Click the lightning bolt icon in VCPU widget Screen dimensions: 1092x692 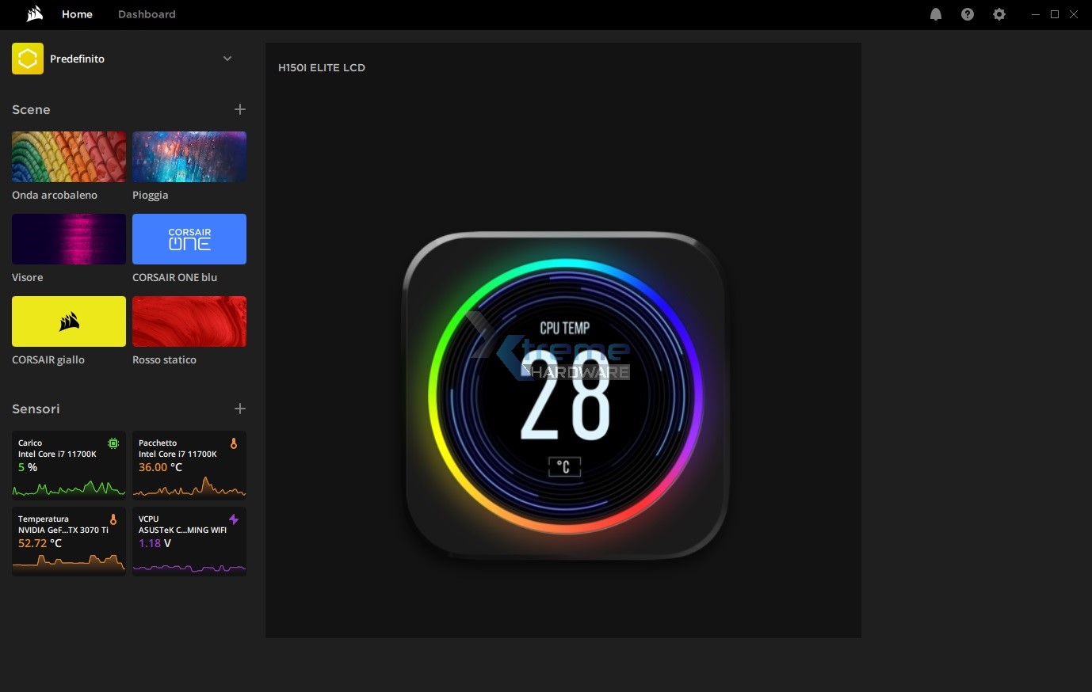pyautogui.click(x=234, y=519)
